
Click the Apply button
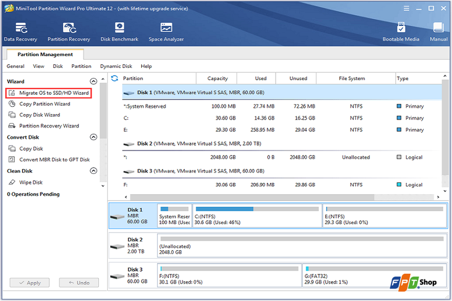click(30, 282)
